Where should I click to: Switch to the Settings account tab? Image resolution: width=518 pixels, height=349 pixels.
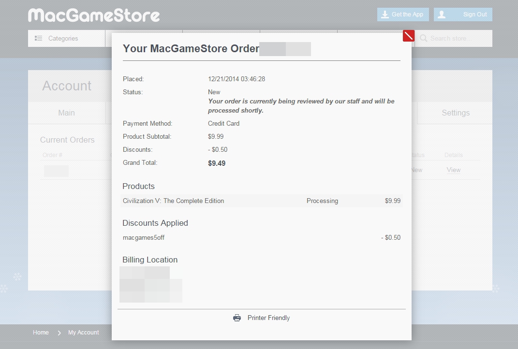pyautogui.click(x=456, y=113)
